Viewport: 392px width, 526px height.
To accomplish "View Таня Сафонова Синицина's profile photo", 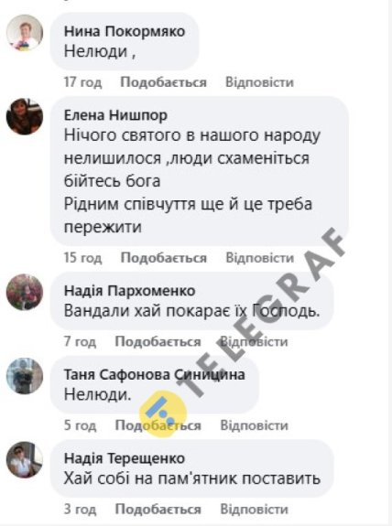I will [25, 376].
